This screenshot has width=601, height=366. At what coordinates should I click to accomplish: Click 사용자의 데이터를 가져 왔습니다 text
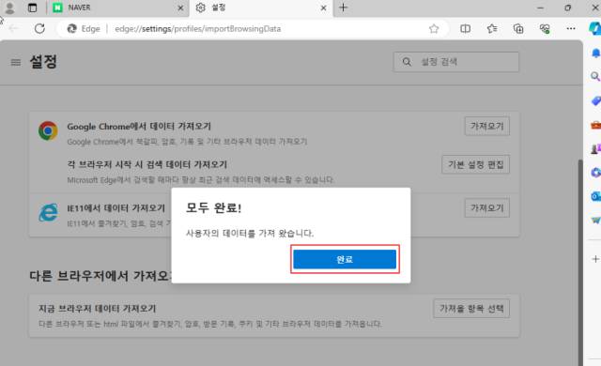pyautogui.click(x=250, y=233)
